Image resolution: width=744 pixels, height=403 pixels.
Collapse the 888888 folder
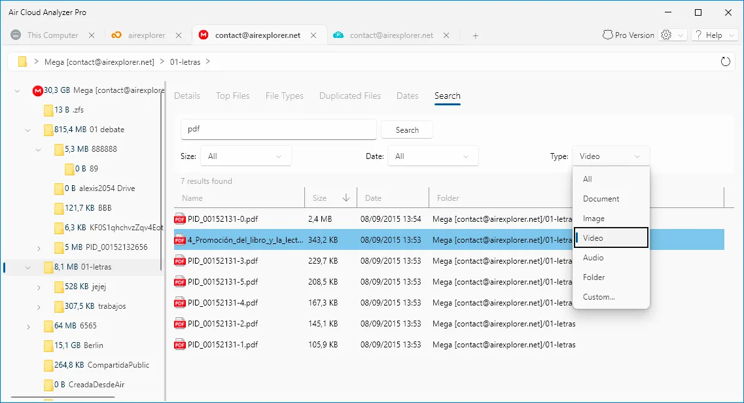coord(39,149)
